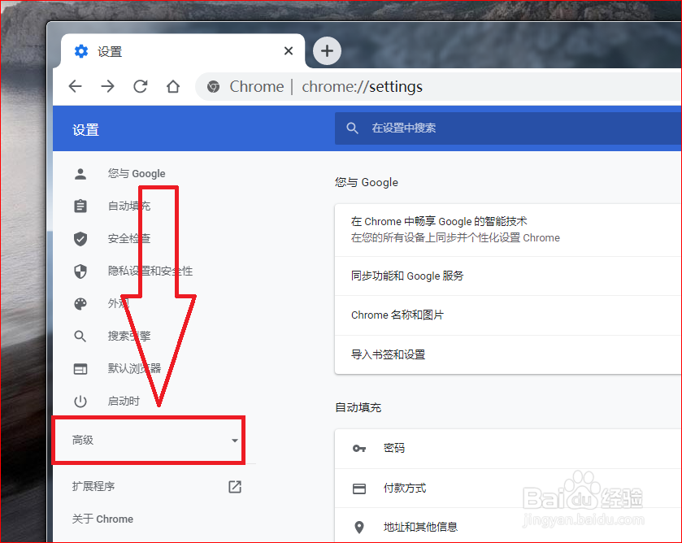Open 扩展程序 link in sidebar
The image size is (682, 543).
click(x=93, y=486)
